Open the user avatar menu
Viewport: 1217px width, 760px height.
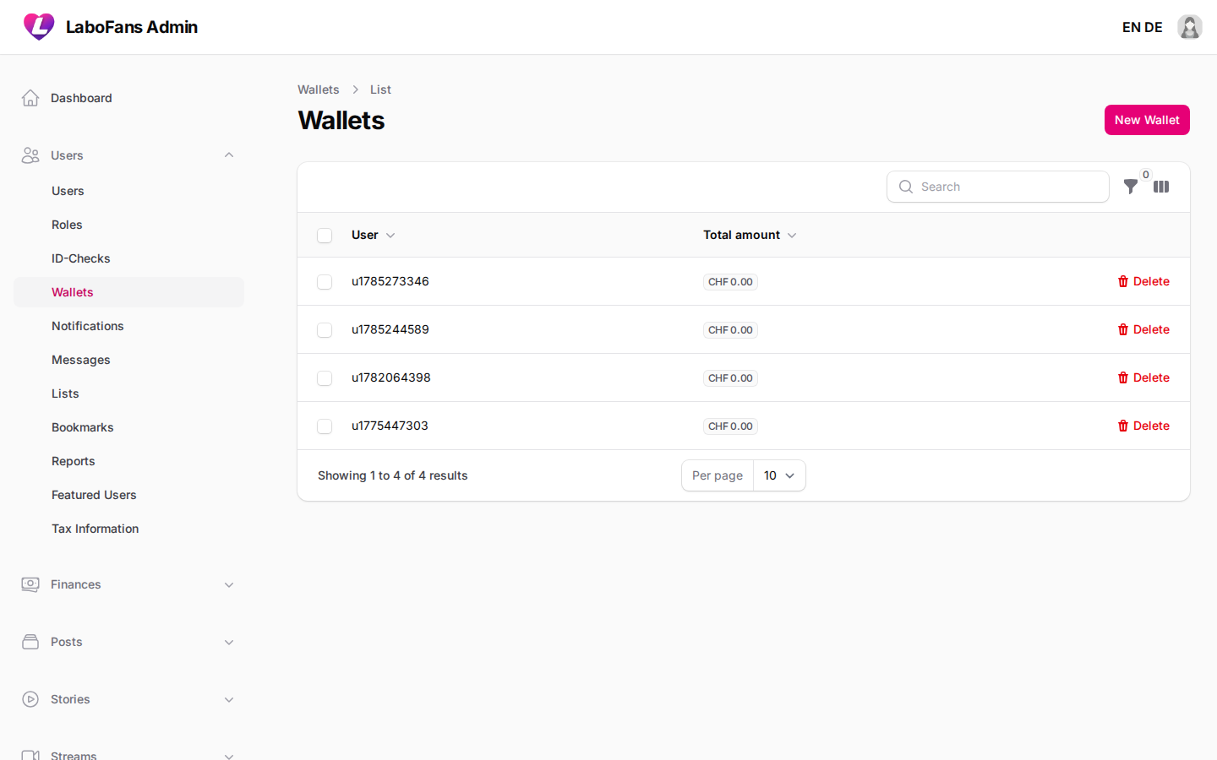coord(1190,27)
